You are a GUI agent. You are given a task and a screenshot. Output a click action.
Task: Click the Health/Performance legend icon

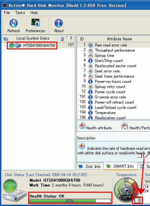pos(124,126)
